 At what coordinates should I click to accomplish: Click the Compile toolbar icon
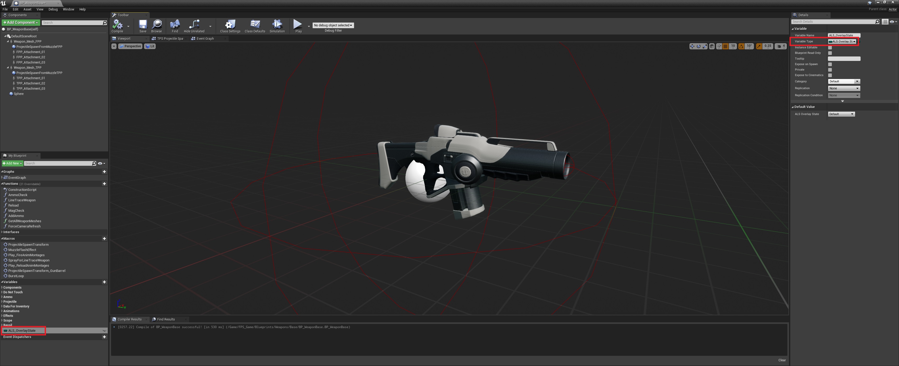click(117, 26)
